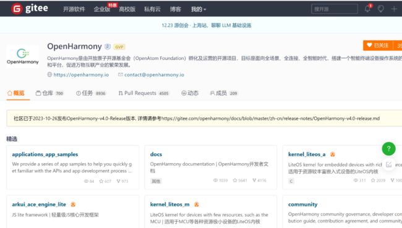Screen dimensions: 402x228
Task: Click star count on kernel_liteos_a card
Action: pos(378,180)
